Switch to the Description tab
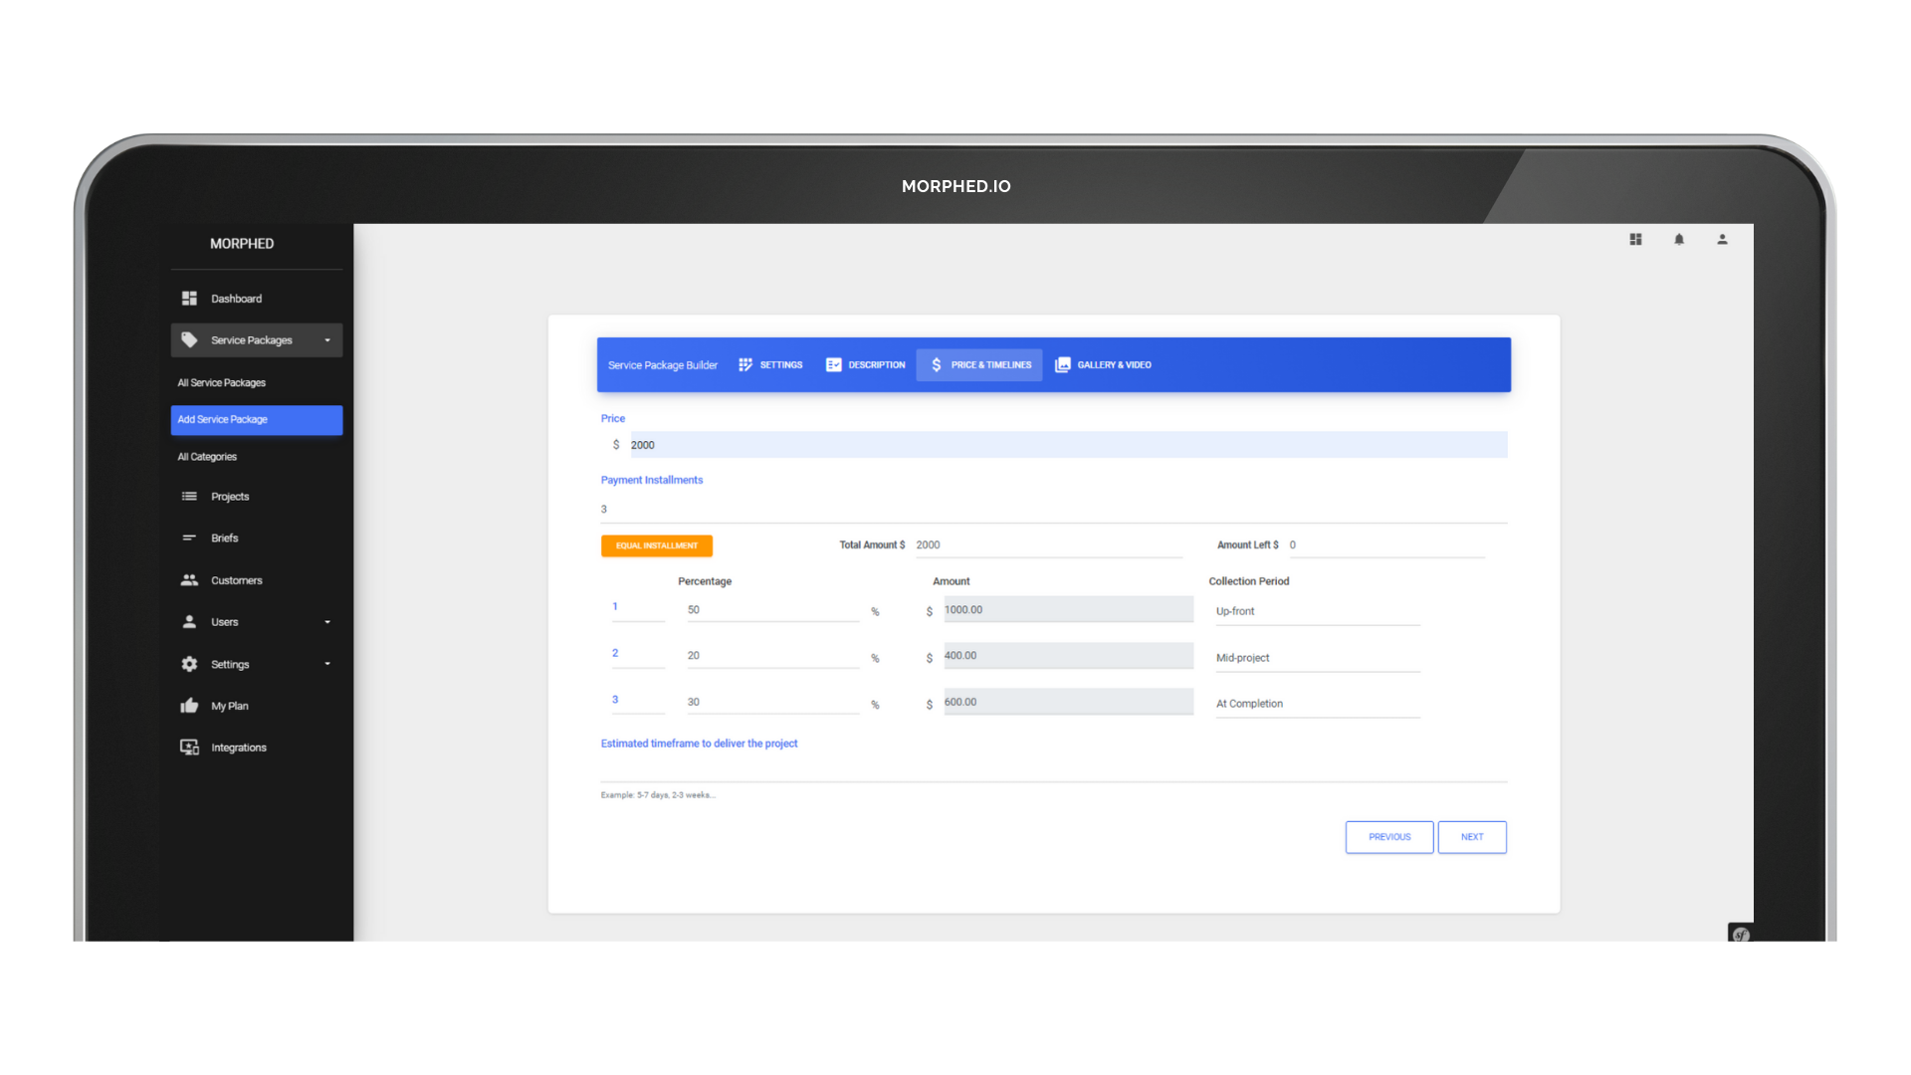This screenshot has height=1075, width=1911. (x=865, y=365)
